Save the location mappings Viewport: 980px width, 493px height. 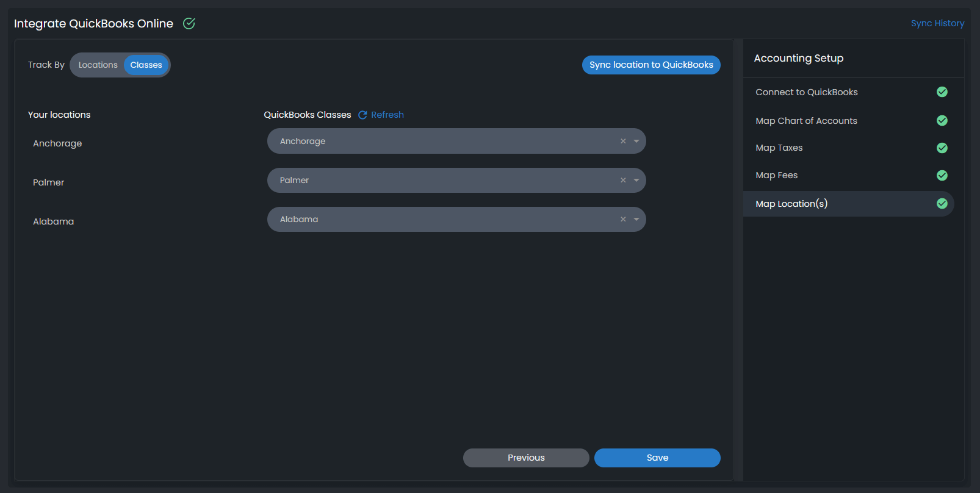pos(657,458)
